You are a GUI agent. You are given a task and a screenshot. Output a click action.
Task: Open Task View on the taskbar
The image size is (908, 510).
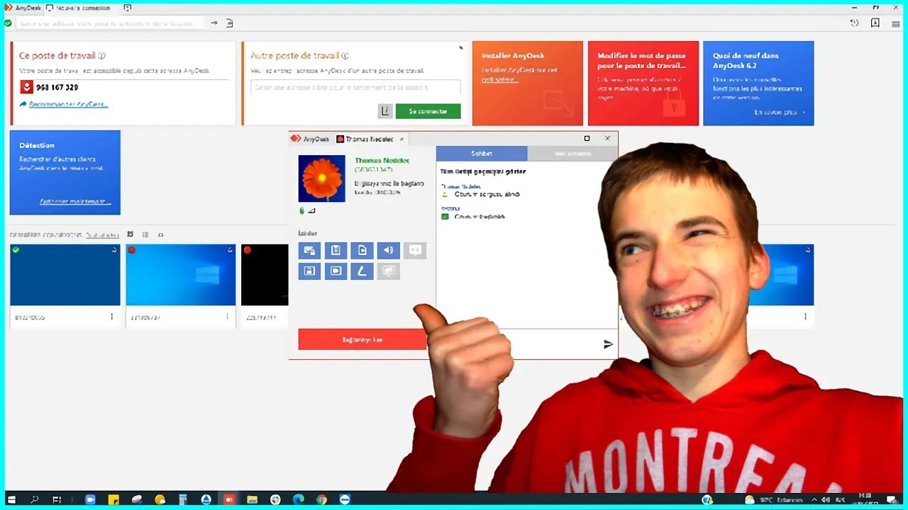coord(57,499)
